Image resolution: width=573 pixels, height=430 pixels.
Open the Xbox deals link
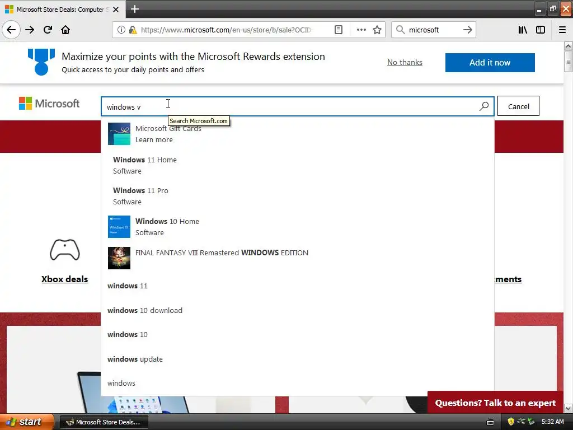coord(65,279)
